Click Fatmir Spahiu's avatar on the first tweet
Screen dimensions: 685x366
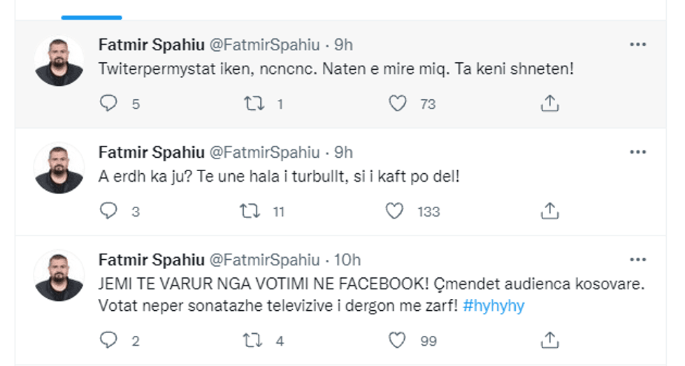[59, 61]
